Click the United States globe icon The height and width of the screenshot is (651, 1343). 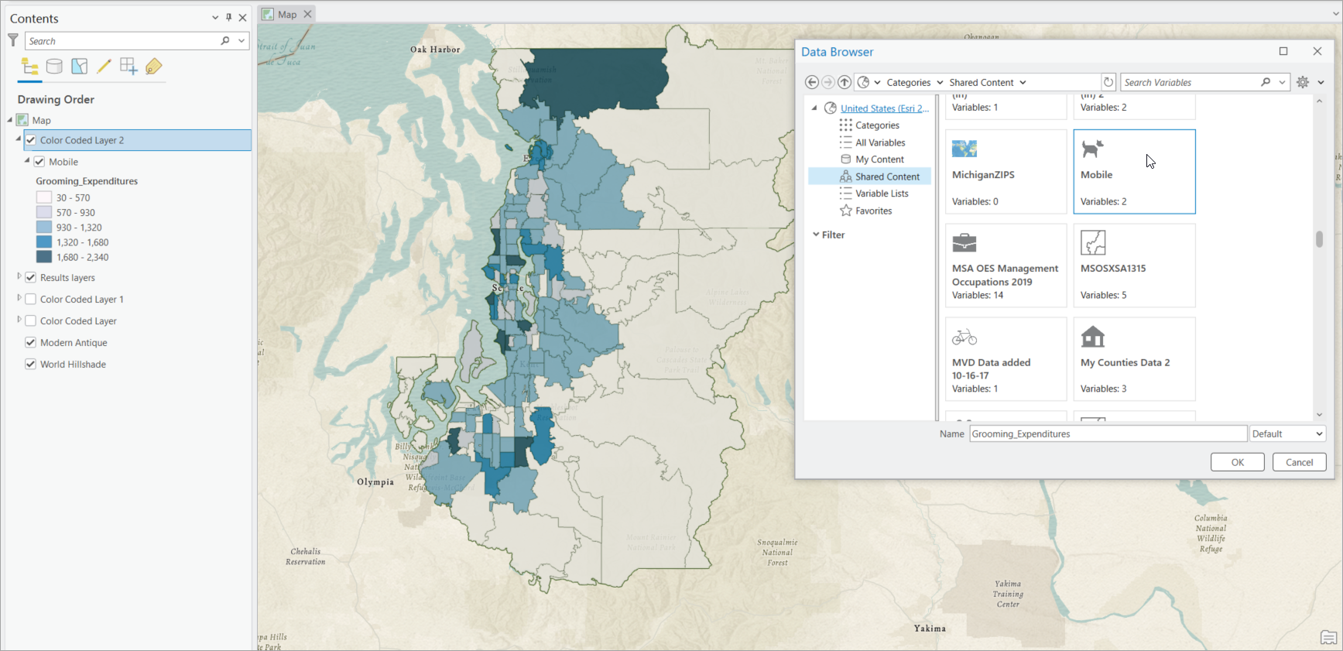831,108
